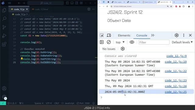Click the lightbulb code action on line 24
Viewport: 195px width, 110px height.
pyautogui.click(x=22, y=58)
